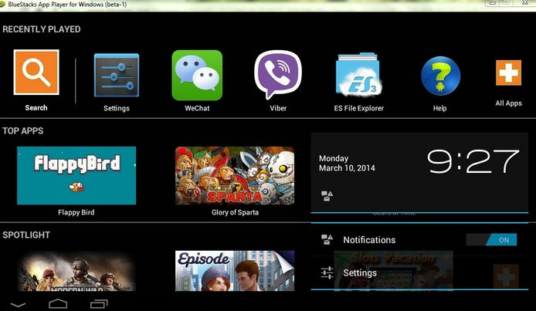Click the BlueStacks App Player title bar
Screen dimensions: 536x311
pos(268,5)
